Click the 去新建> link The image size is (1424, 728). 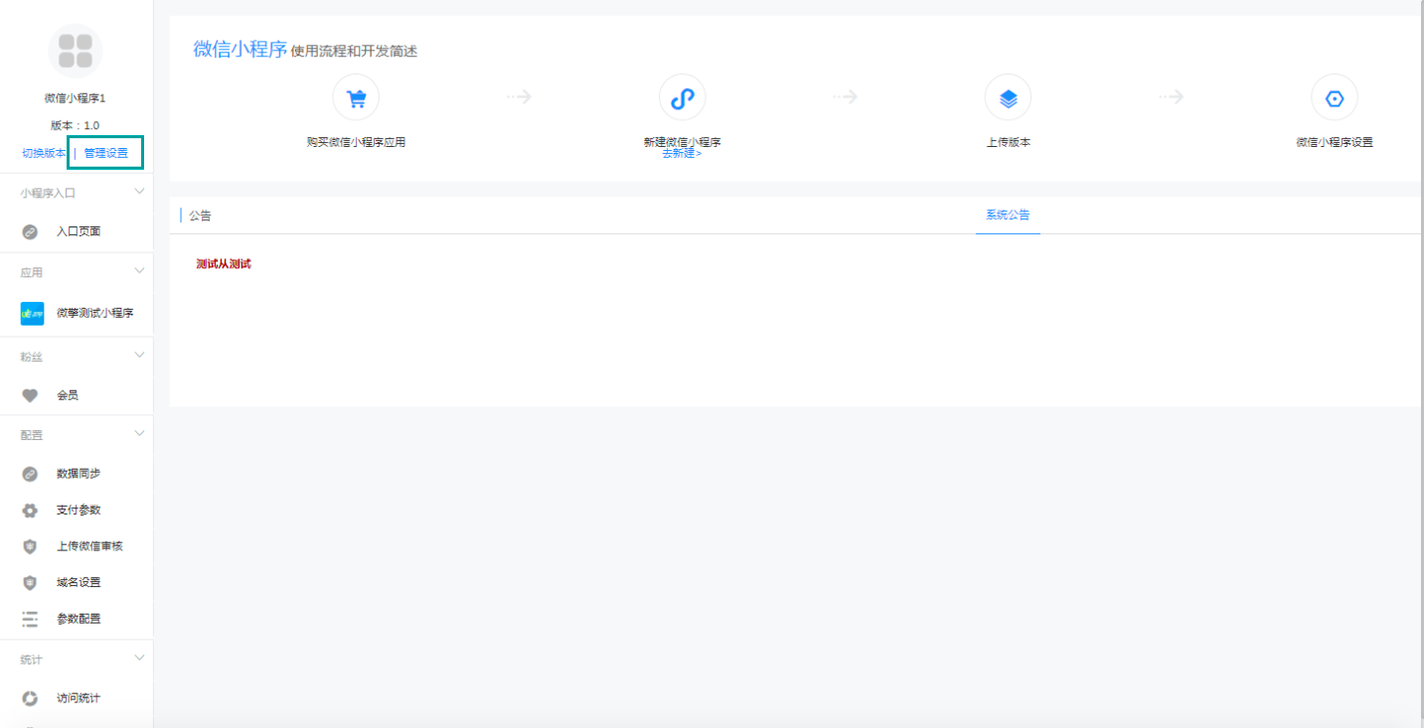[x=682, y=153]
